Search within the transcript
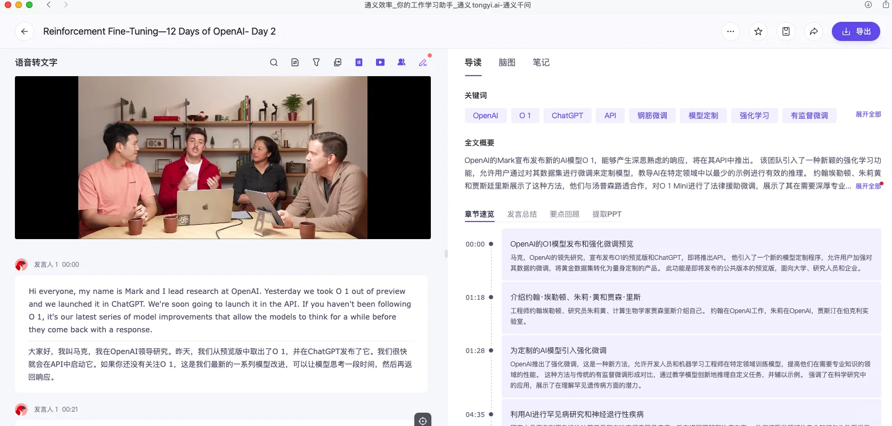 coord(274,62)
